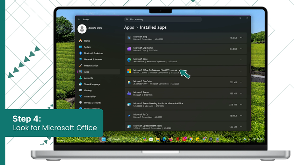Image resolution: width=294 pixels, height=165 pixels.
Task: Open more options for Microsoft Edge
Action: [x=241, y=60]
